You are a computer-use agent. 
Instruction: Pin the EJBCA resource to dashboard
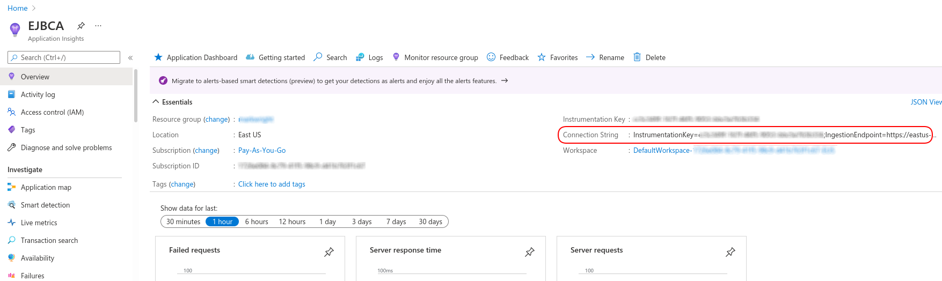point(81,26)
